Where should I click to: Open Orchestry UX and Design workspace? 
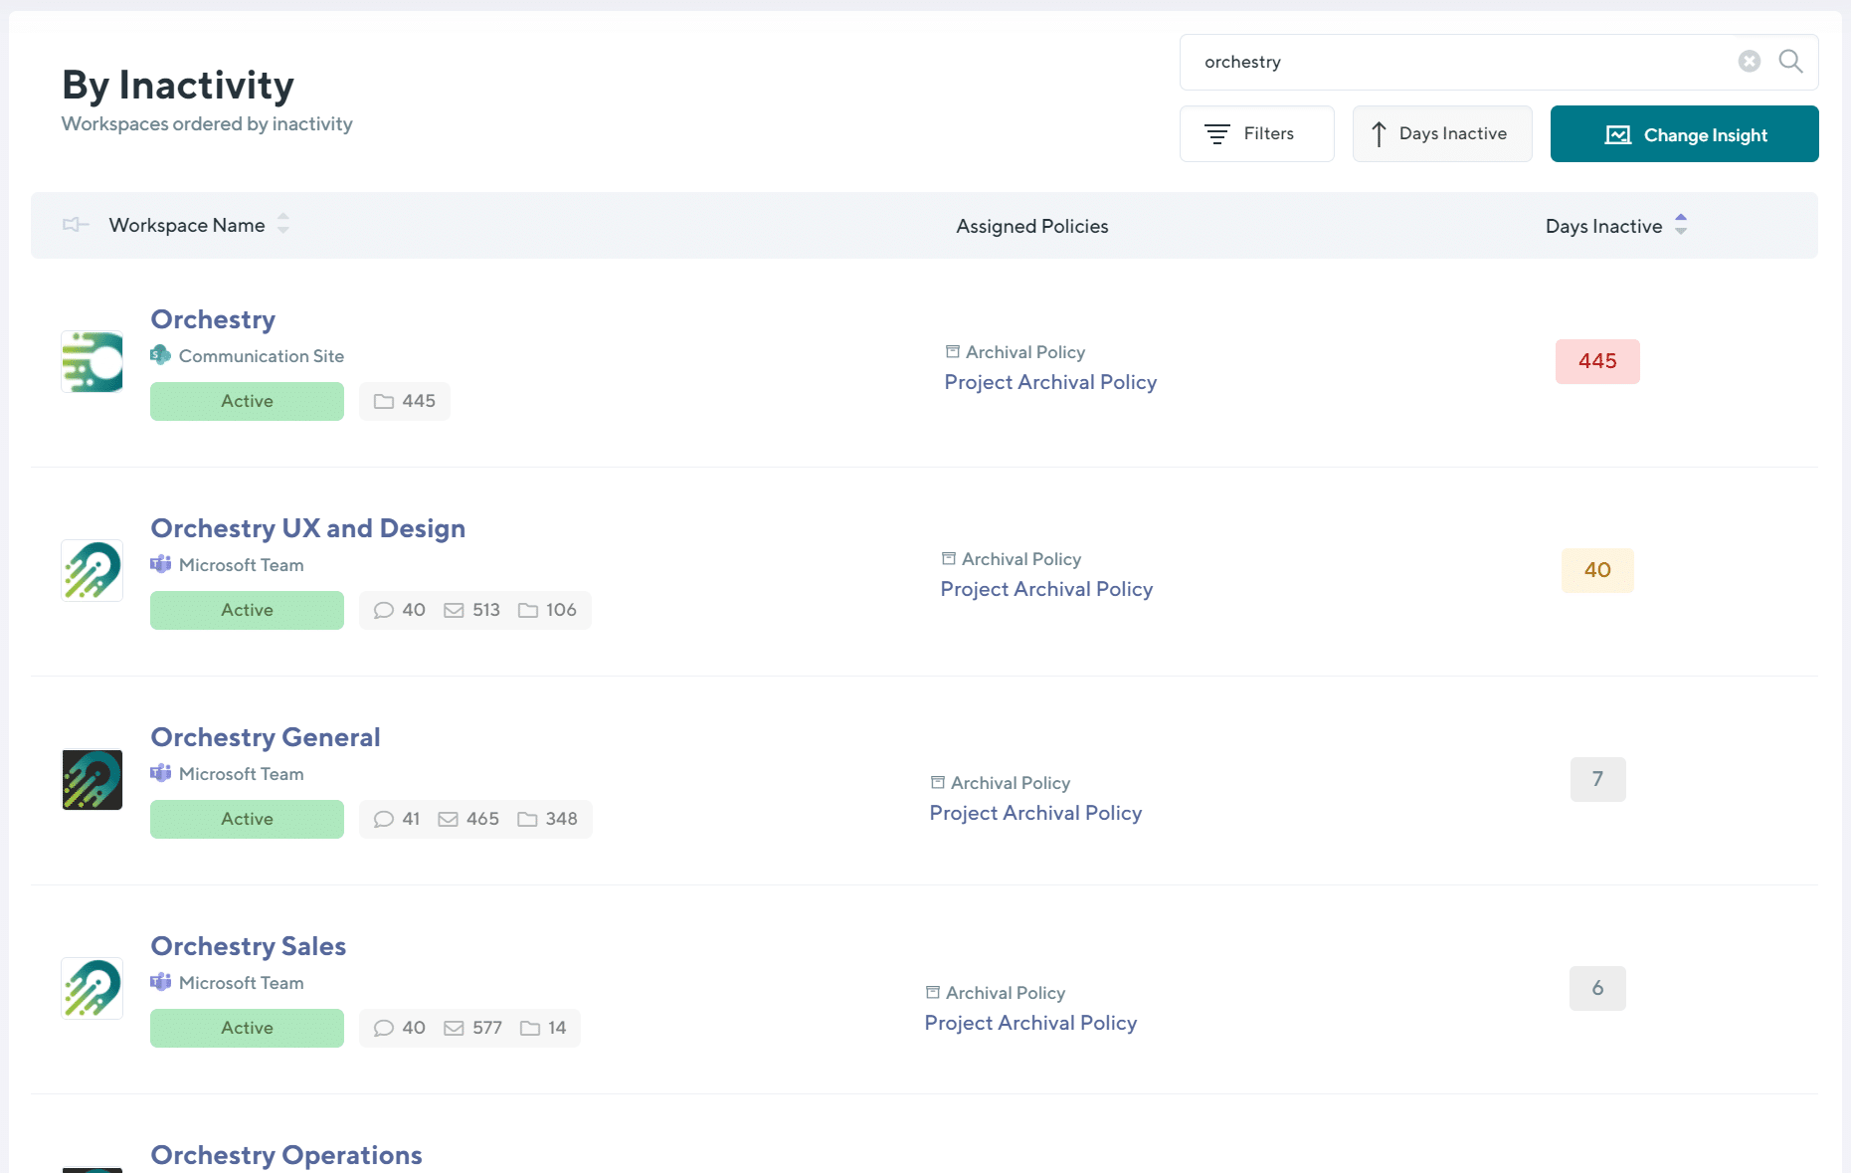(x=307, y=528)
